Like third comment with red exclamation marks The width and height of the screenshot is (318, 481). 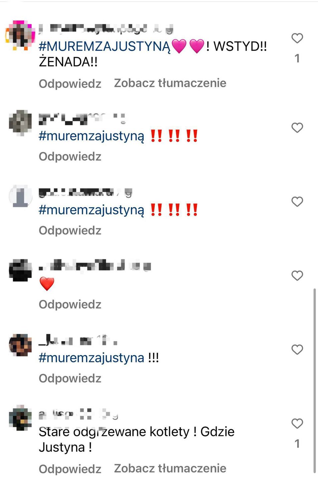tap(297, 202)
